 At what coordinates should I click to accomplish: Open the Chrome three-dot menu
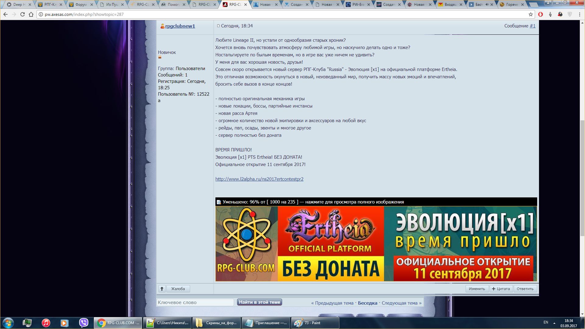[x=580, y=14]
